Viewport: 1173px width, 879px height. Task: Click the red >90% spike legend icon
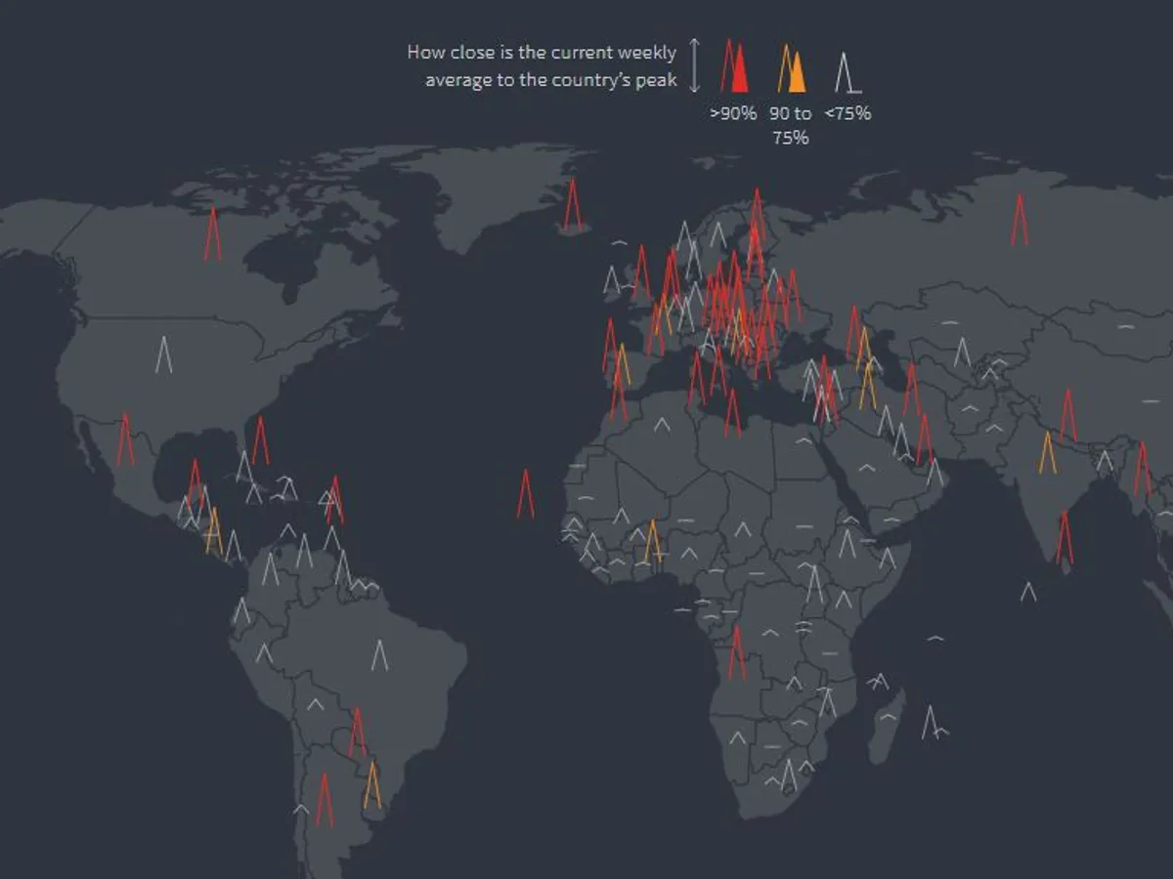(734, 67)
